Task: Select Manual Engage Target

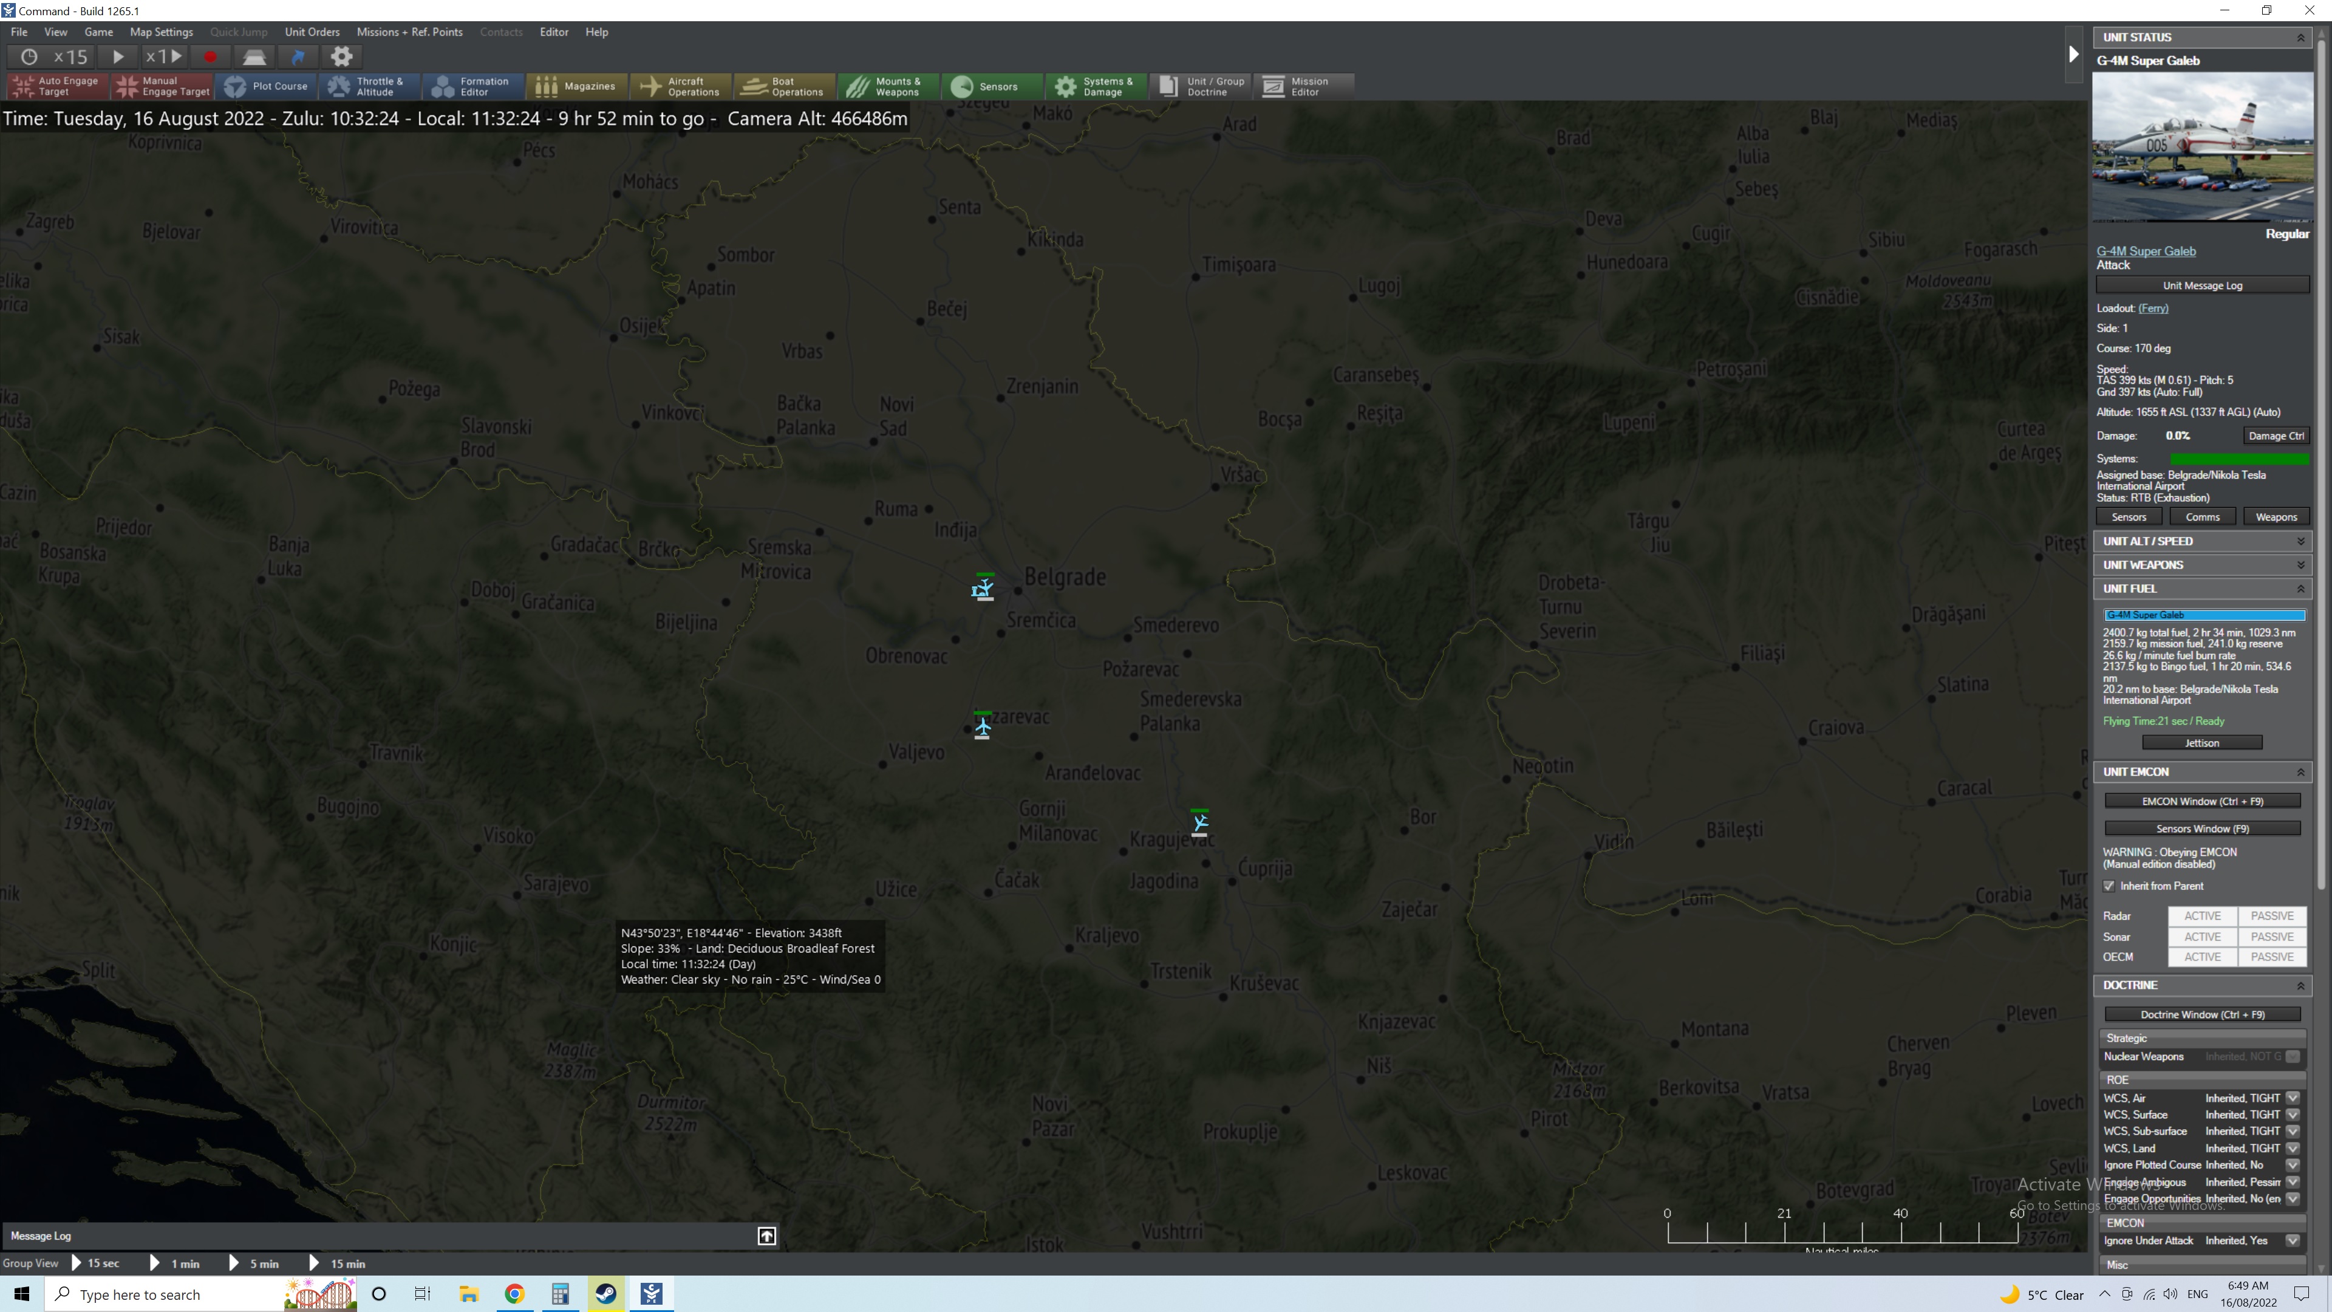Action: click(x=162, y=86)
